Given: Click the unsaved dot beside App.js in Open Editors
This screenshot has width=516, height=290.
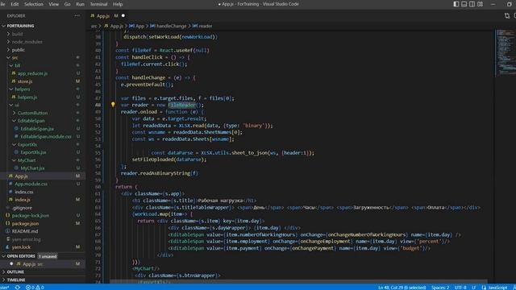Looking at the screenshot, I should (x=11, y=263).
